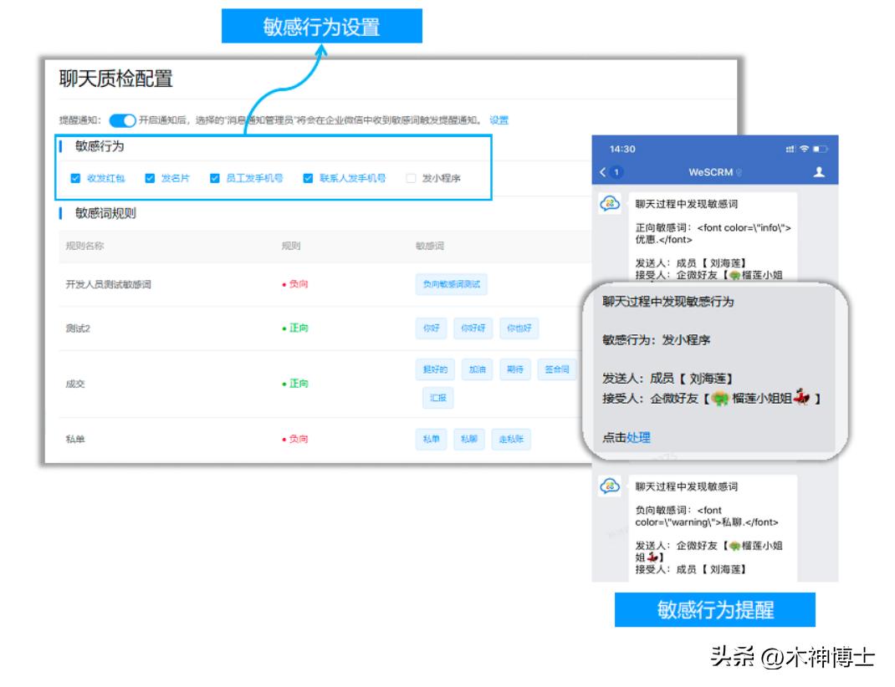Select the 负向敏感词测试 keyword tag
The image size is (895, 687).
tap(452, 283)
